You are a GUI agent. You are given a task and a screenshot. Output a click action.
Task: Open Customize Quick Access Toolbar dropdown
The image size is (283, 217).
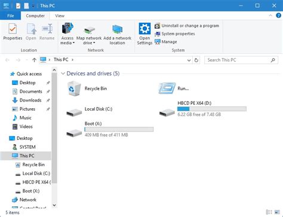tap(33, 6)
